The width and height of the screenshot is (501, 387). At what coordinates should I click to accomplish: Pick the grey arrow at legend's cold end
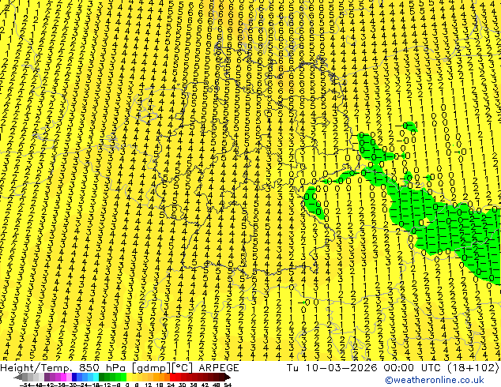pyautogui.click(x=17, y=377)
